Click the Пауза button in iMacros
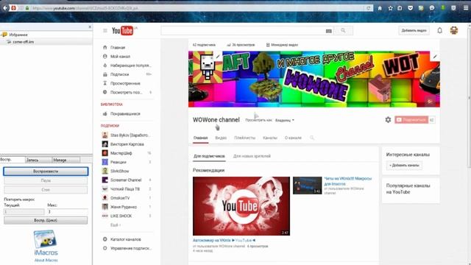This screenshot has height=265, width=471. click(46, 180)
